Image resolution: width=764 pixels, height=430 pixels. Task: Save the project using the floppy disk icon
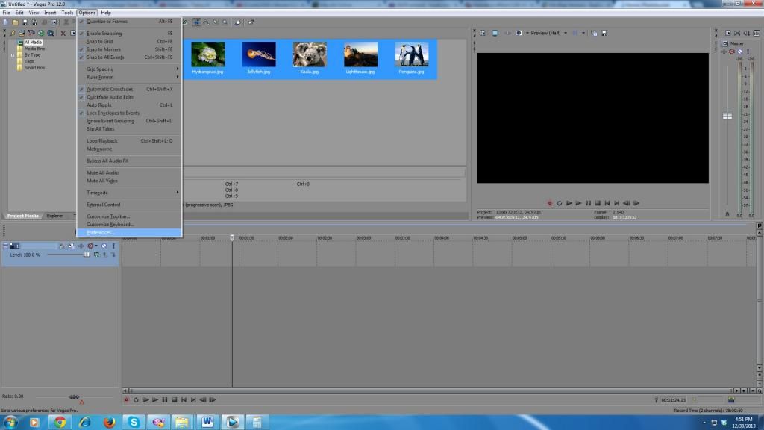click(25, 22)
